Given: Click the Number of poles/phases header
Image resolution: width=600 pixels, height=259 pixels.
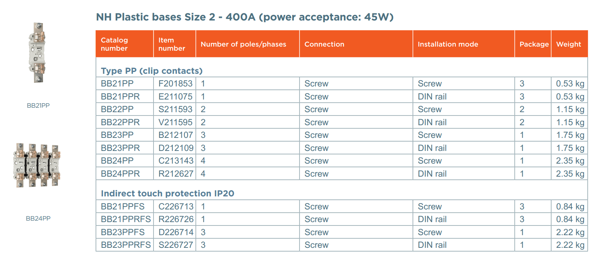Looking at the screenshot, I should [x=243, y=44].
